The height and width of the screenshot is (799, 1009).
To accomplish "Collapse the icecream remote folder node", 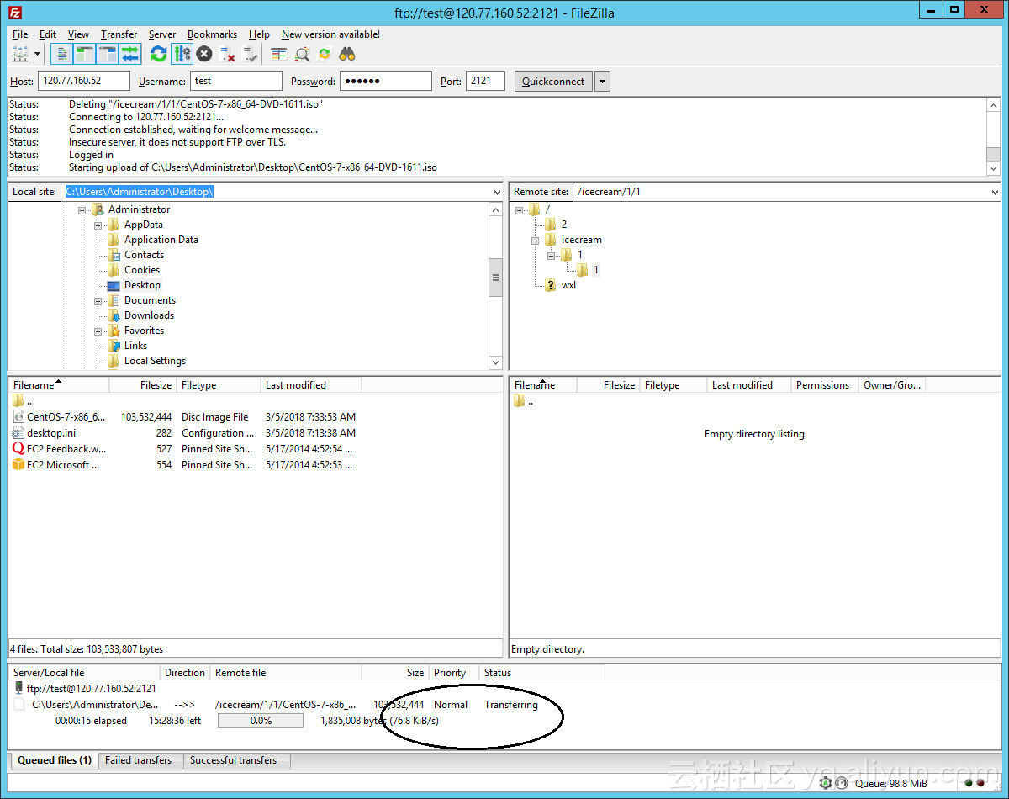I will pyautogui.click(x=536, y=241).
